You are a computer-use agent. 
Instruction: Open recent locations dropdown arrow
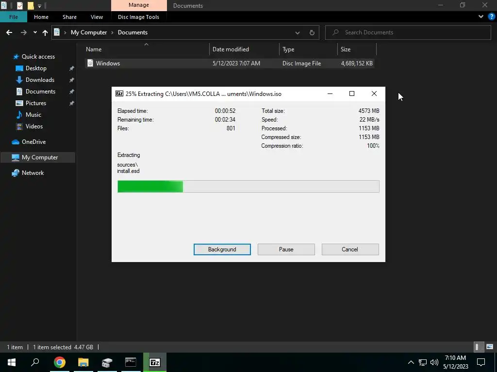coord(35,32)
